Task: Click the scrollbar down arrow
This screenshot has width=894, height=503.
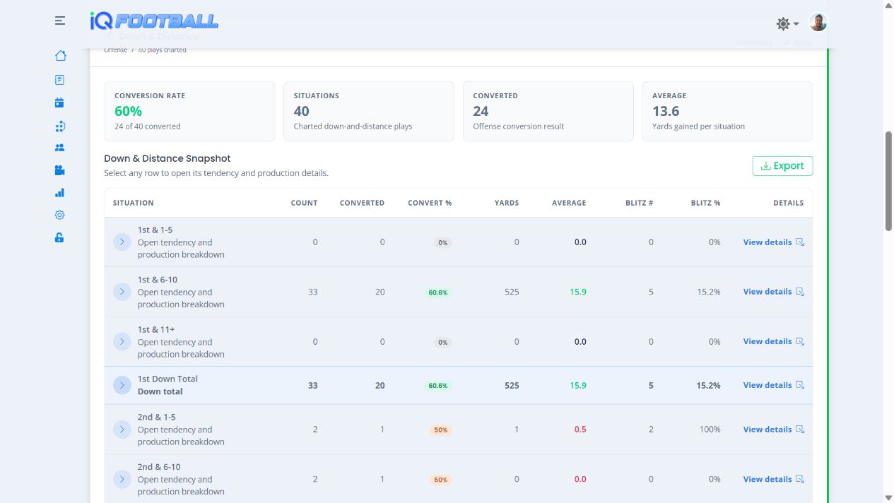Action: 888,497
